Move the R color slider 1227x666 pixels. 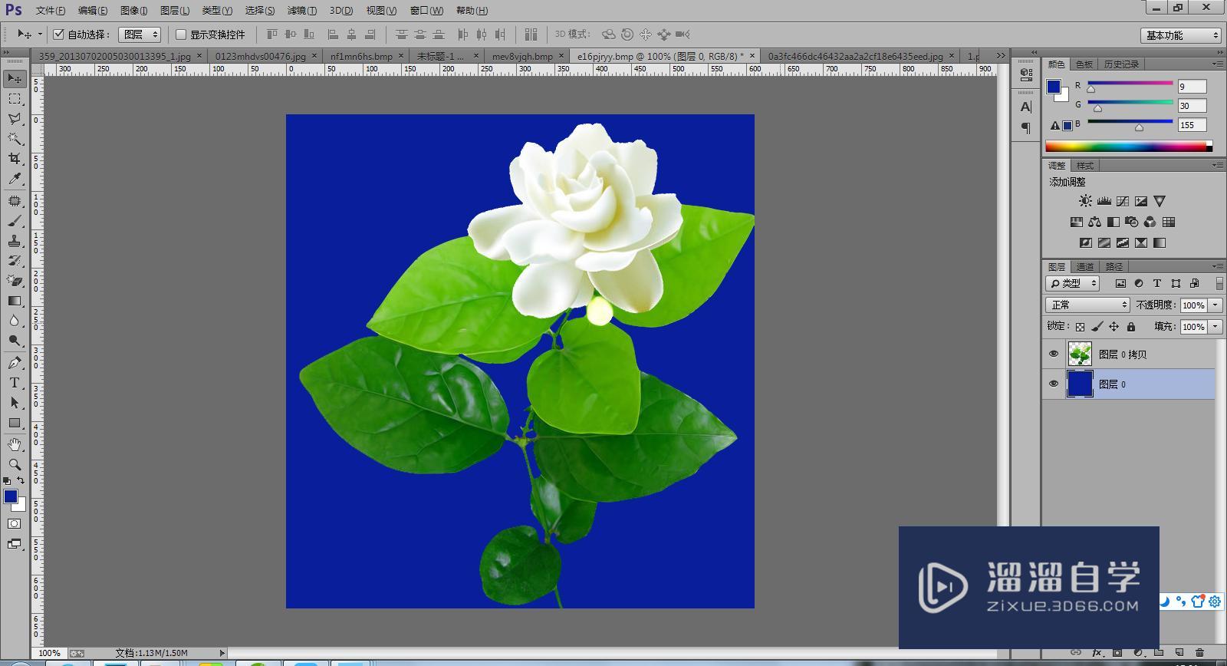(x=1091, y=89)
